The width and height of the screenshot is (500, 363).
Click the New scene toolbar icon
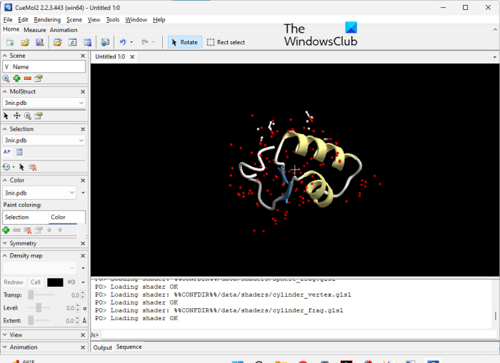point(11,42)
